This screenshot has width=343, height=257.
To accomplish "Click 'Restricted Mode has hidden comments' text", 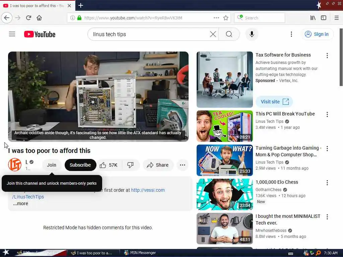I will coord(98,228).
